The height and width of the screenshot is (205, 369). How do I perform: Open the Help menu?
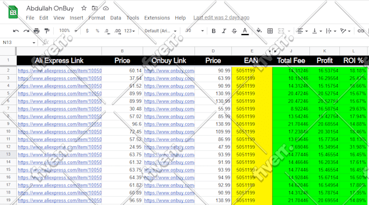pyautogui.click(x=180, y=18)
